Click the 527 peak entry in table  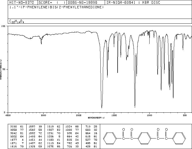coord(91,140)
